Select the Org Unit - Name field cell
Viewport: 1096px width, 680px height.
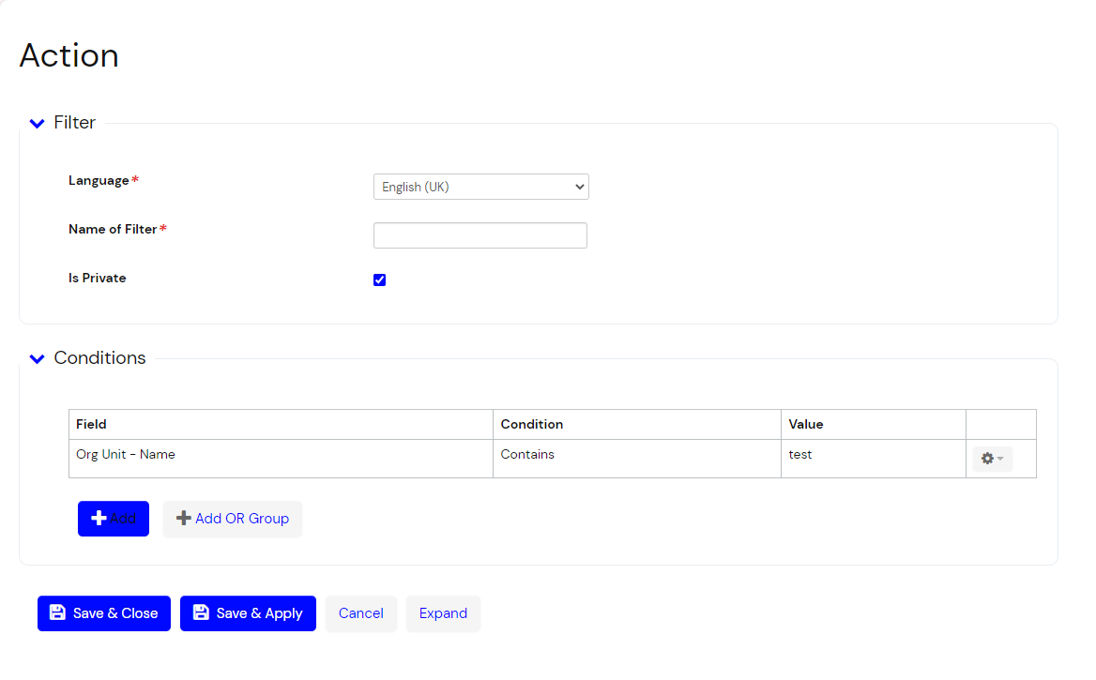[126, 455]
